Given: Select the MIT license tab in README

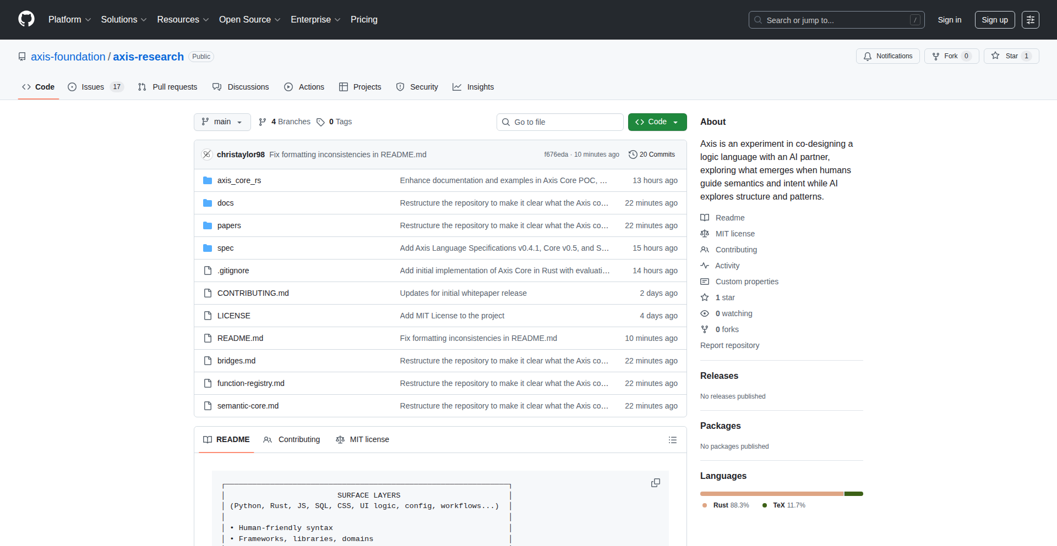Looking at the screenshot, I should click(363, 439).
